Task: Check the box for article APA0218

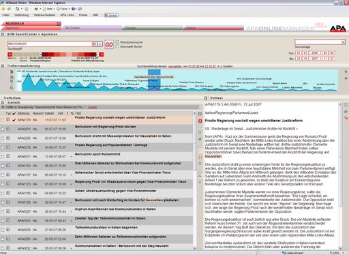Action: [3, 147]
